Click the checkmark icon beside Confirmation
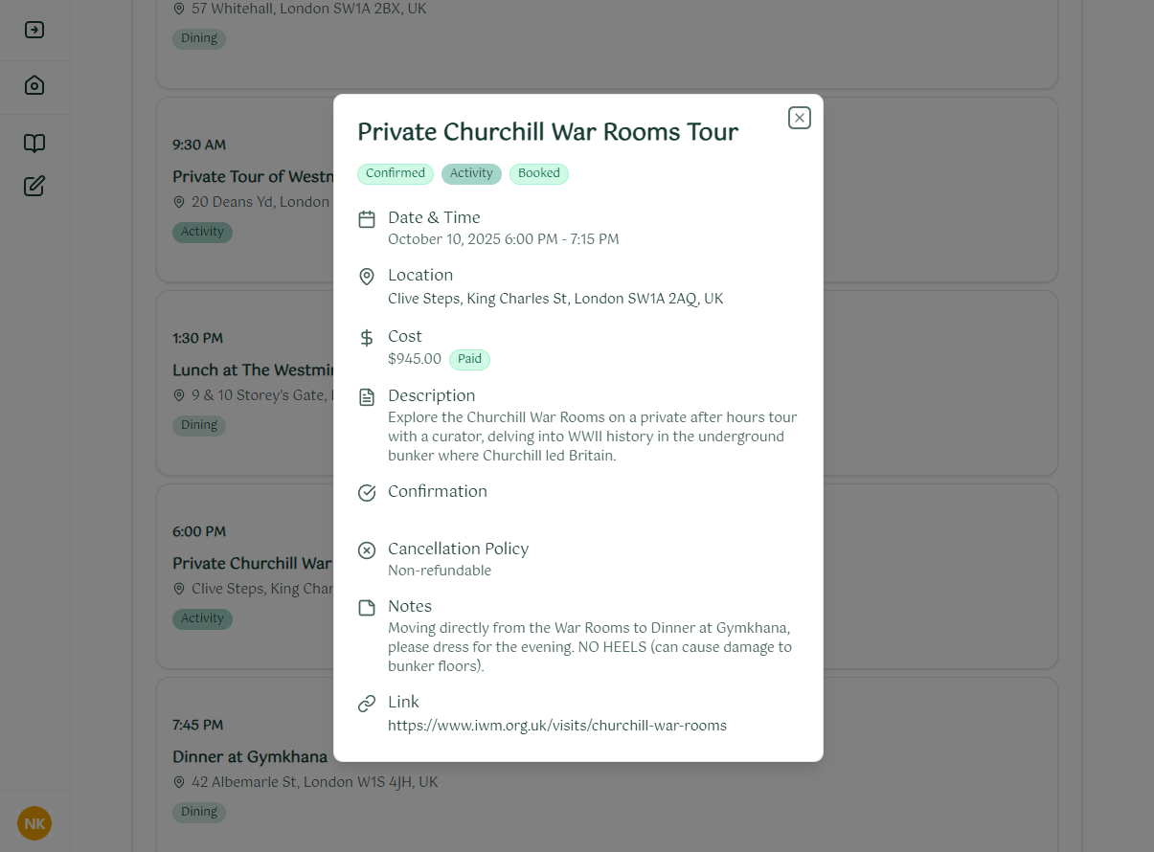1154x852 pixels. 367,492
